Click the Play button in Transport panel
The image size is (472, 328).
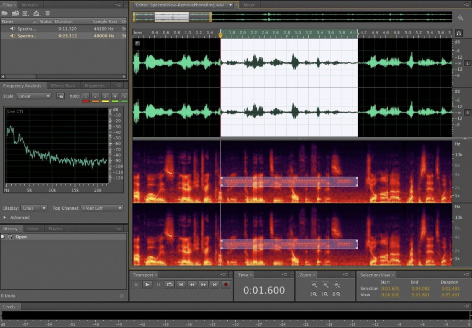(147, 284)
